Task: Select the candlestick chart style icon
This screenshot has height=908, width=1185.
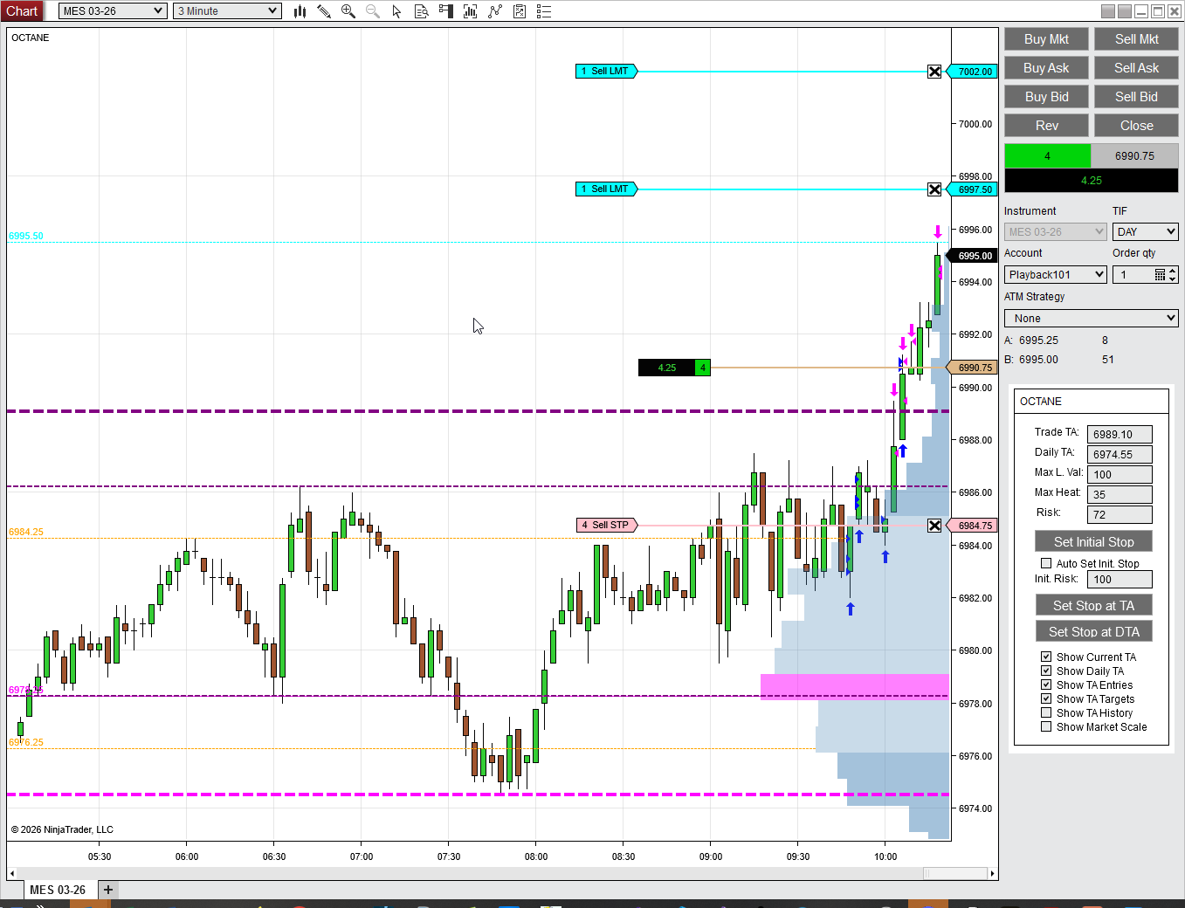Action: click(300, 11)
